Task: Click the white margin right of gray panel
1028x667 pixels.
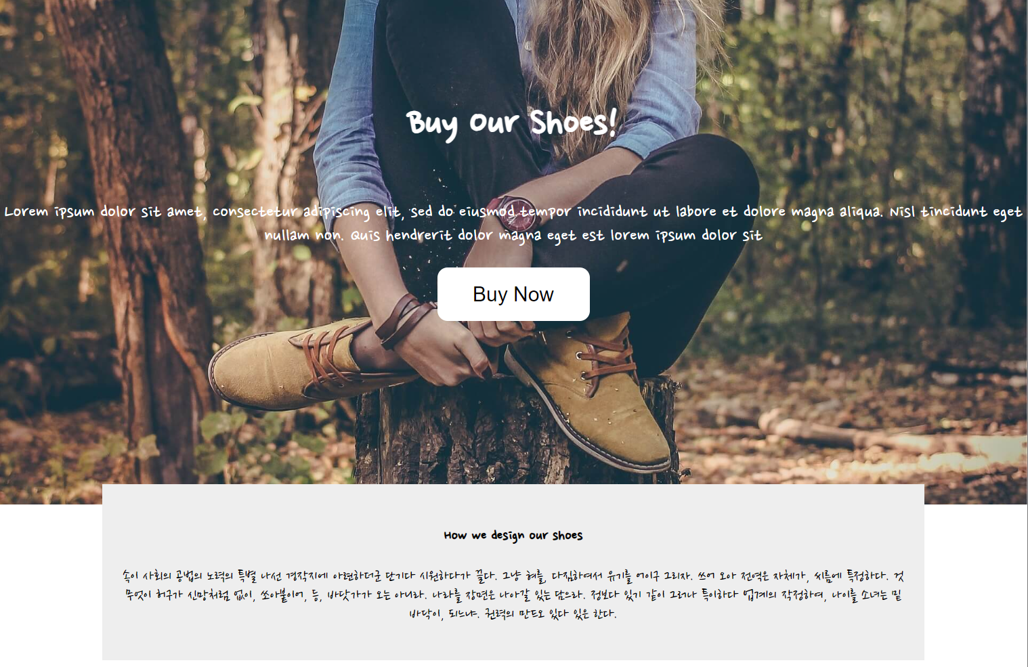Action: tap(976, 586)
